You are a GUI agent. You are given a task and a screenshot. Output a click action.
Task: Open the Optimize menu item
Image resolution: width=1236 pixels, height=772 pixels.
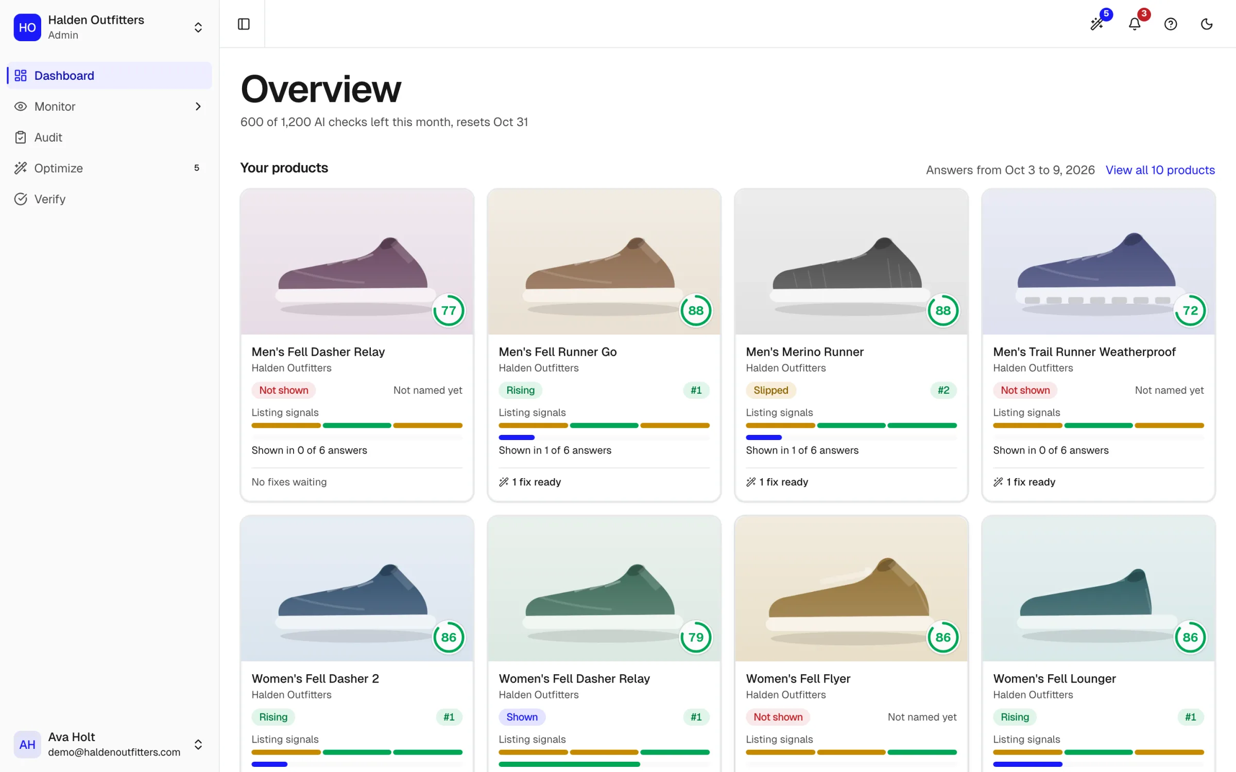click(109, 168)
